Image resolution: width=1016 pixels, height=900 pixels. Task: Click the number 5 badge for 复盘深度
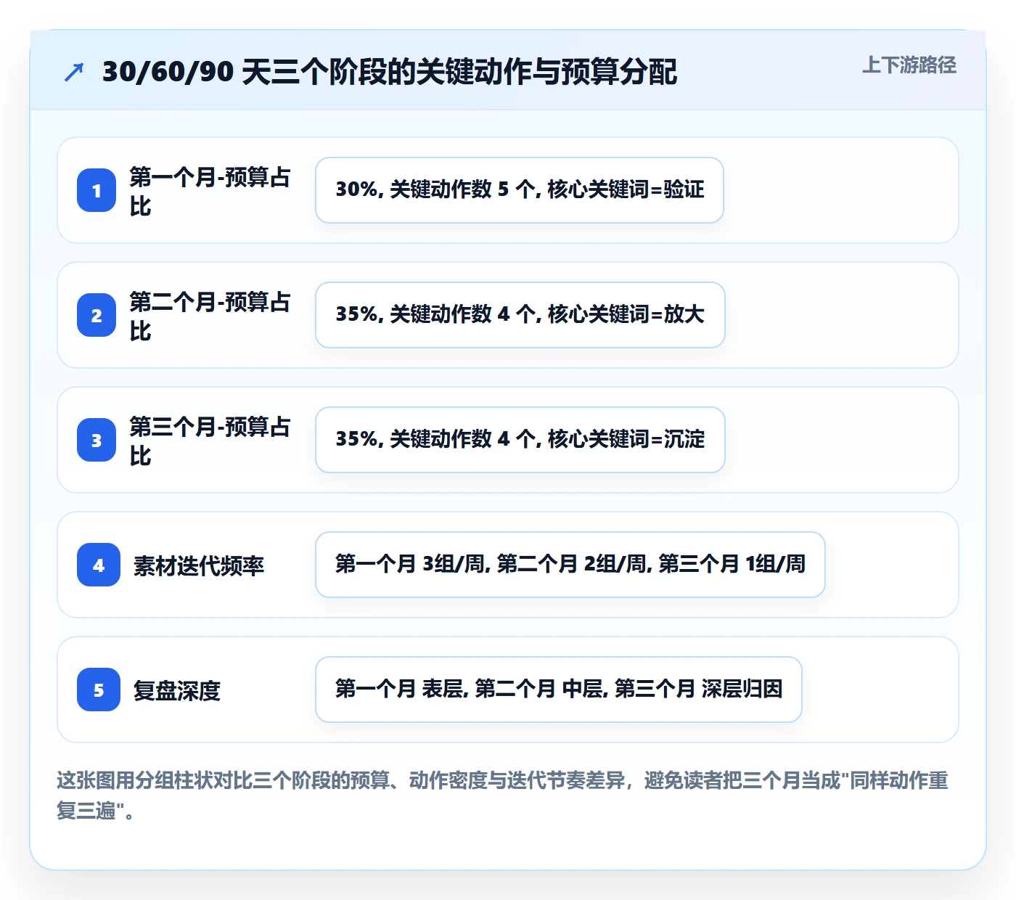pos(99,690)
